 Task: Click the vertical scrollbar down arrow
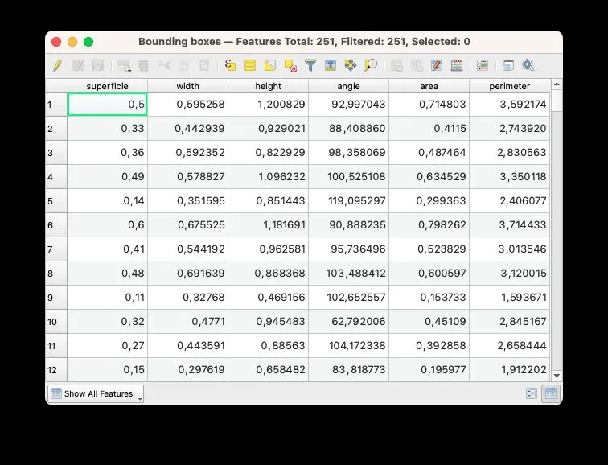pyautogui.click(x=557, y=376)
